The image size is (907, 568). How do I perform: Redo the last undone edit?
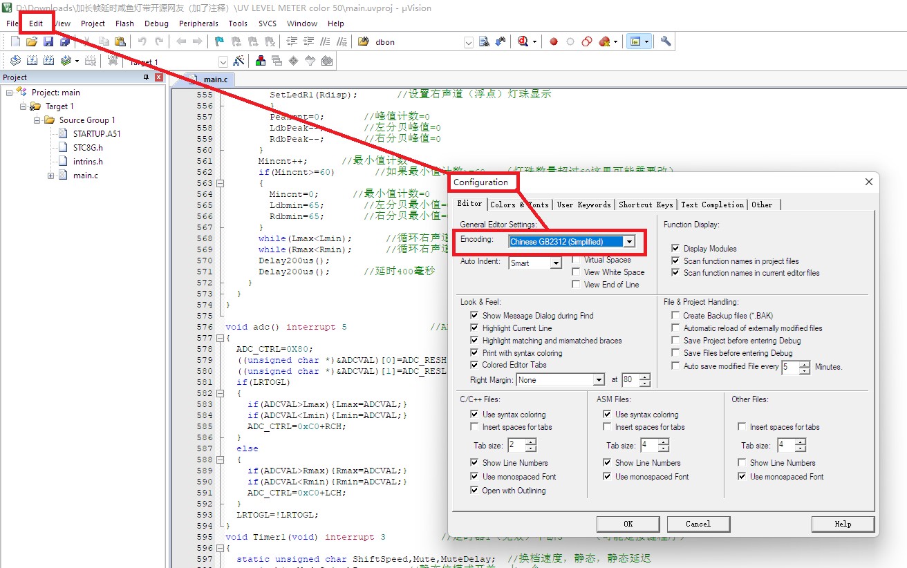point(159,41)
